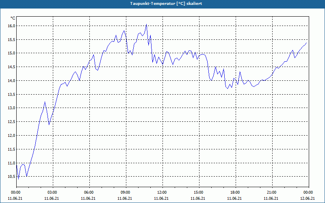
Task: Click the 11.06.21 date under 12:00
Action: [x=161, y=198]
